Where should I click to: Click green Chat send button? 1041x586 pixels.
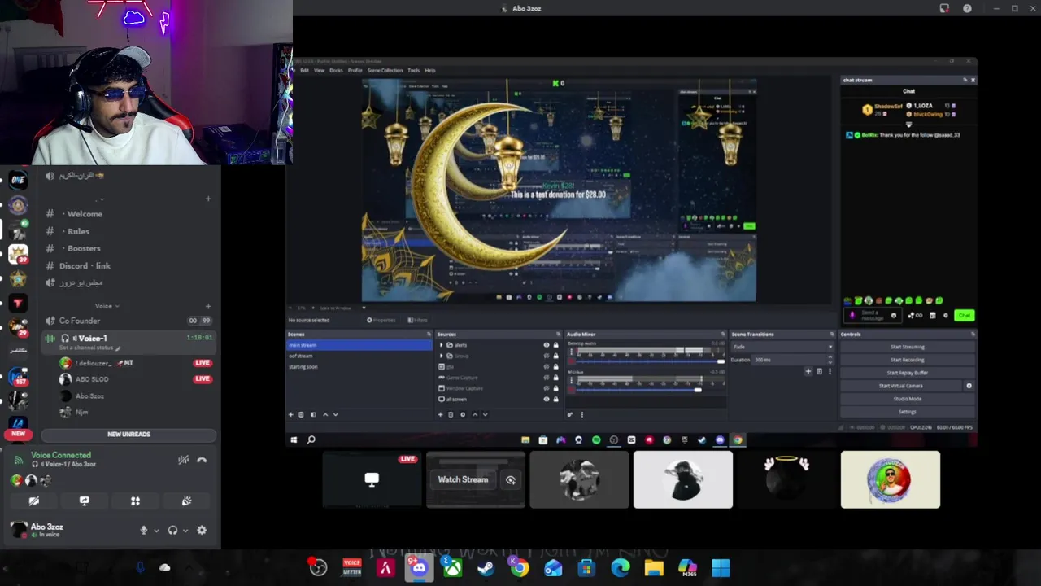964,315
